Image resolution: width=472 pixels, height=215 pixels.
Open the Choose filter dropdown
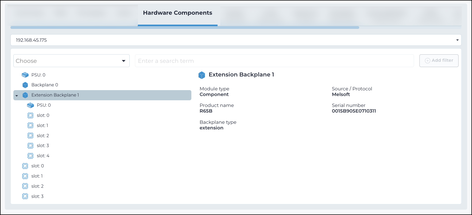(x=71, y=61)
